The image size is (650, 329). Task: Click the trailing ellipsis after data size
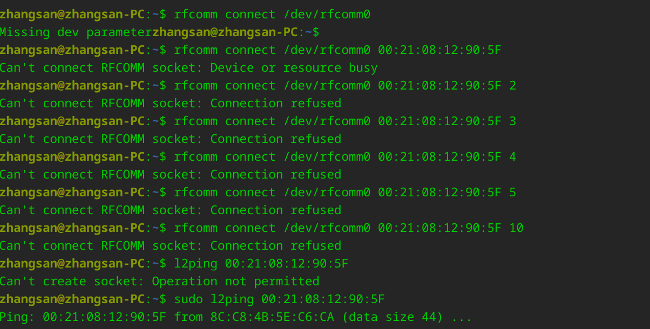462,317
